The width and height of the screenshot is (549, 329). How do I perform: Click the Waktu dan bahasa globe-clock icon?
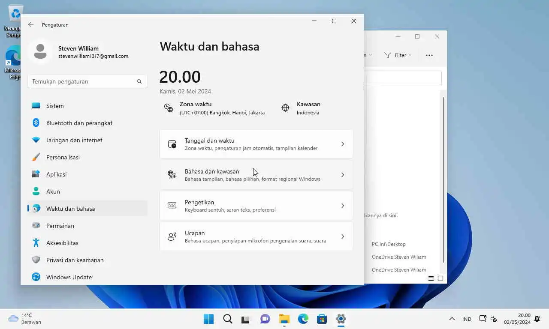click(x=36, y=209)
